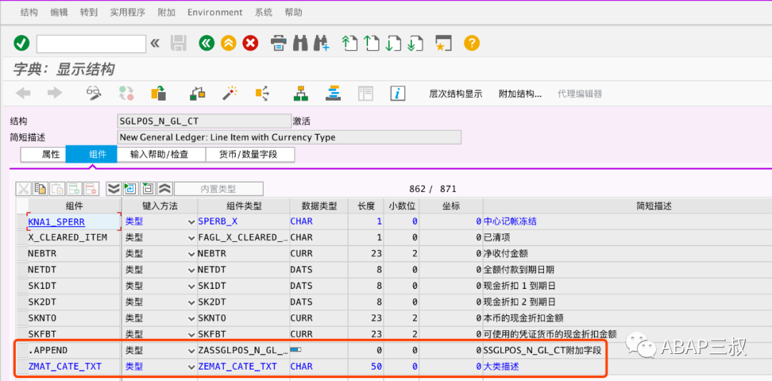
Task: Click the SPERB_X component type
Action: (218, 222)
